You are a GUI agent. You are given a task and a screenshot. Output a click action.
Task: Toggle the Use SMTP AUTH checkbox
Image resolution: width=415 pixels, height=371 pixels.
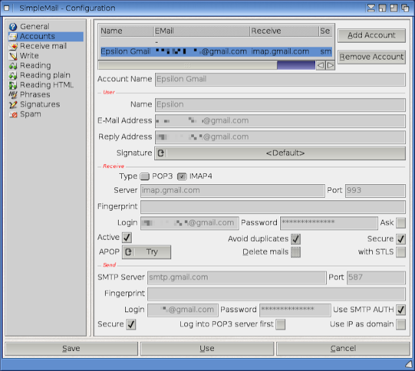pyautogui.click(x=401, y=309)
